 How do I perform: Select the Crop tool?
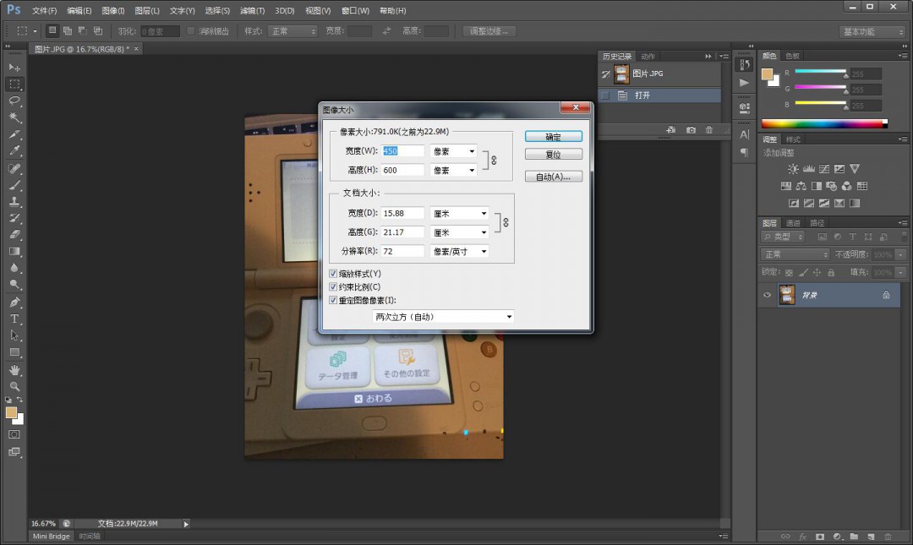[14, 134]
